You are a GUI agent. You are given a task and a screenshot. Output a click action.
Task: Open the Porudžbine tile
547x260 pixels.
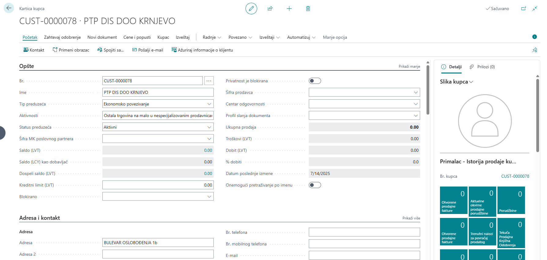tap(511, 200)
